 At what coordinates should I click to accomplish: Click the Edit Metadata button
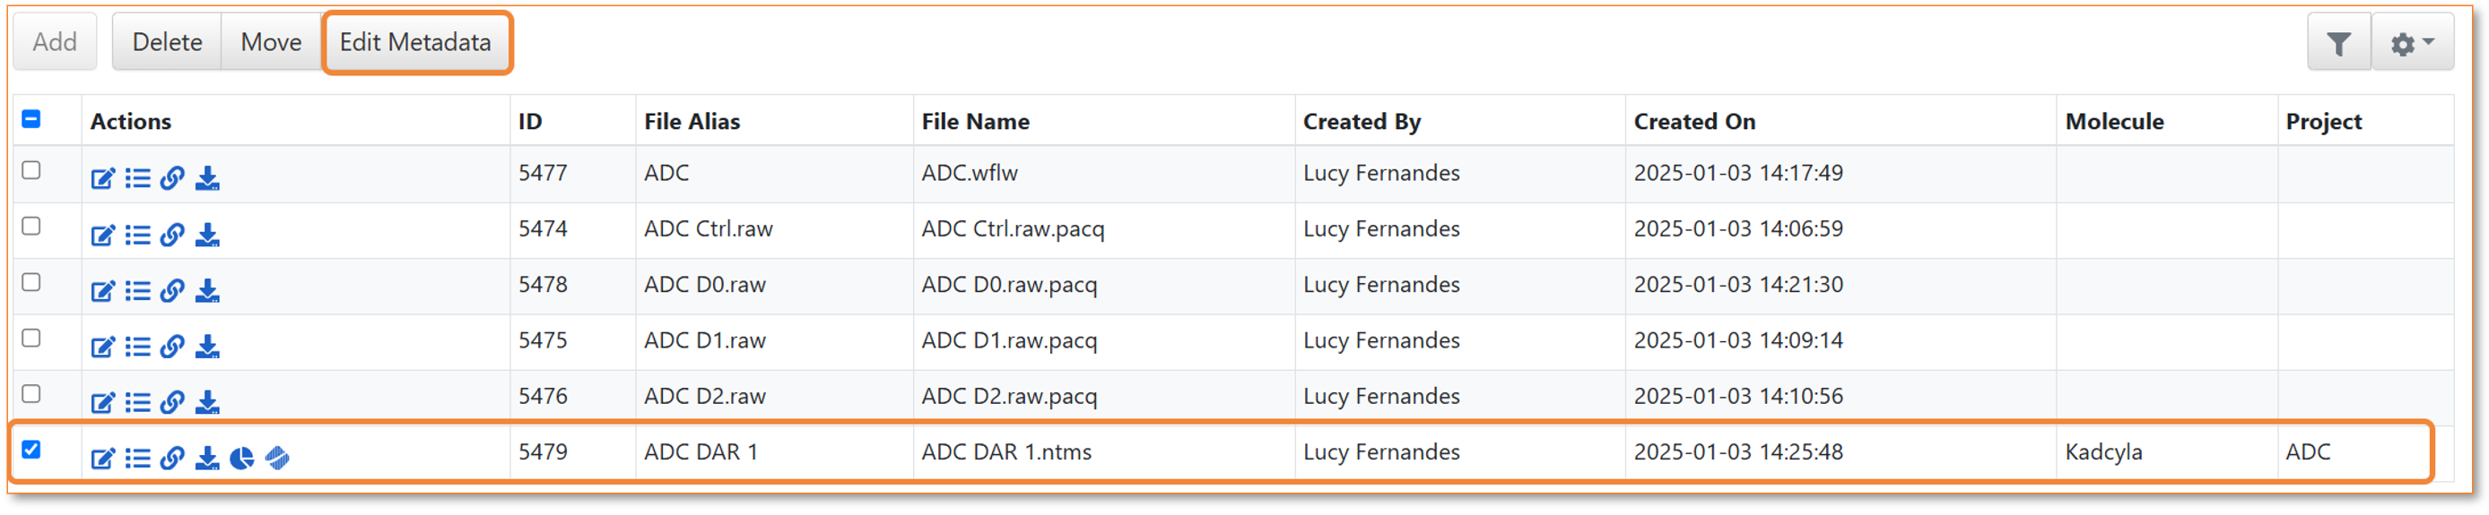point(415,42)
